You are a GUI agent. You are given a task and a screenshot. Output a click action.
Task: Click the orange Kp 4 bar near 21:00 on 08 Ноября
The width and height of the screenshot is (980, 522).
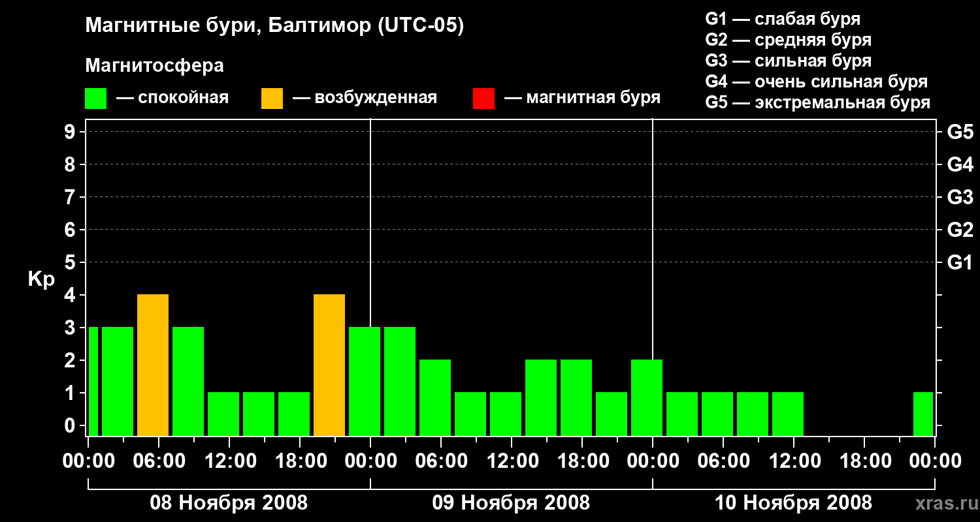tap(329, 365)
